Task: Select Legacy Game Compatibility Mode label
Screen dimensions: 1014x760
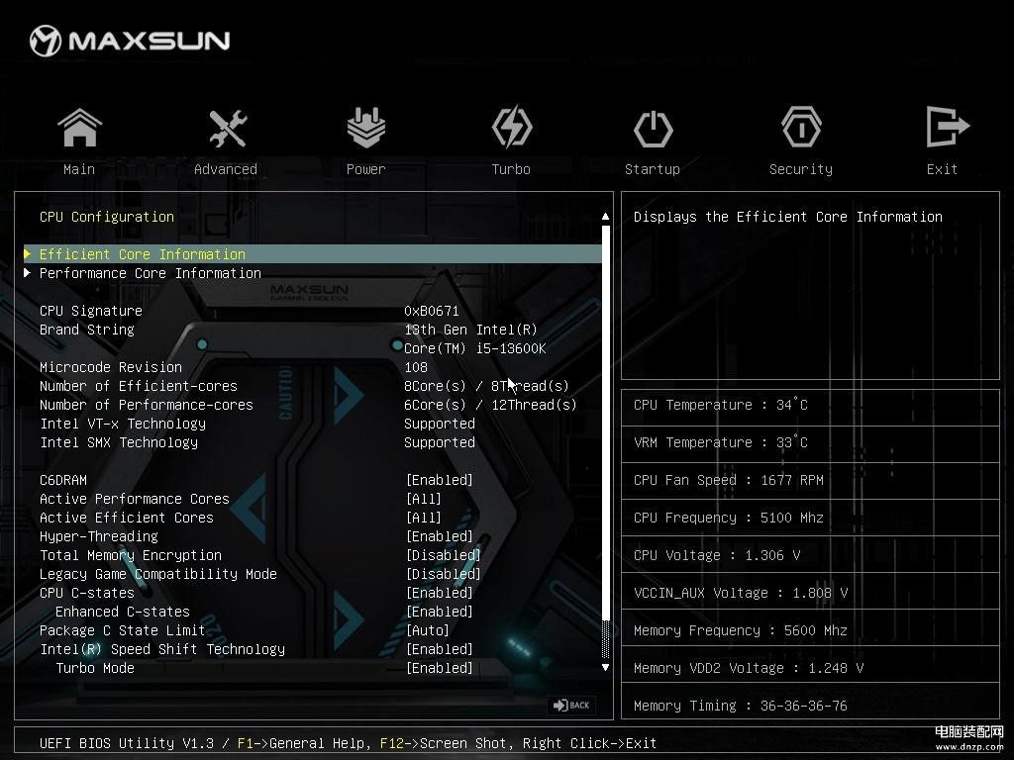Action: click(x=157, y=574)
